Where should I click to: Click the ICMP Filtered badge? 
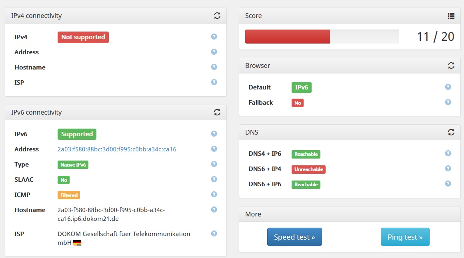click(69, 195)
